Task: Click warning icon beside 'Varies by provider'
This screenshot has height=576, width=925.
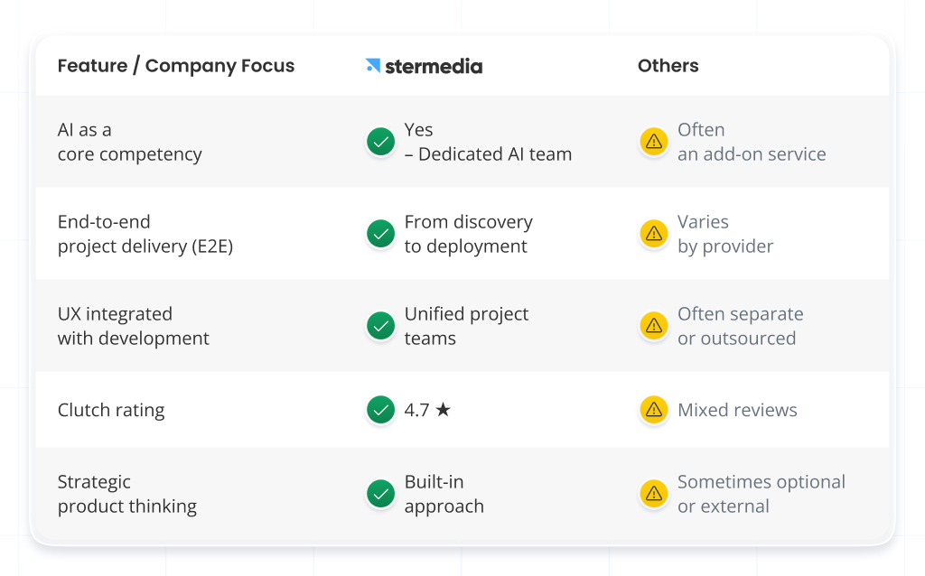Action: tap(654, 234)
